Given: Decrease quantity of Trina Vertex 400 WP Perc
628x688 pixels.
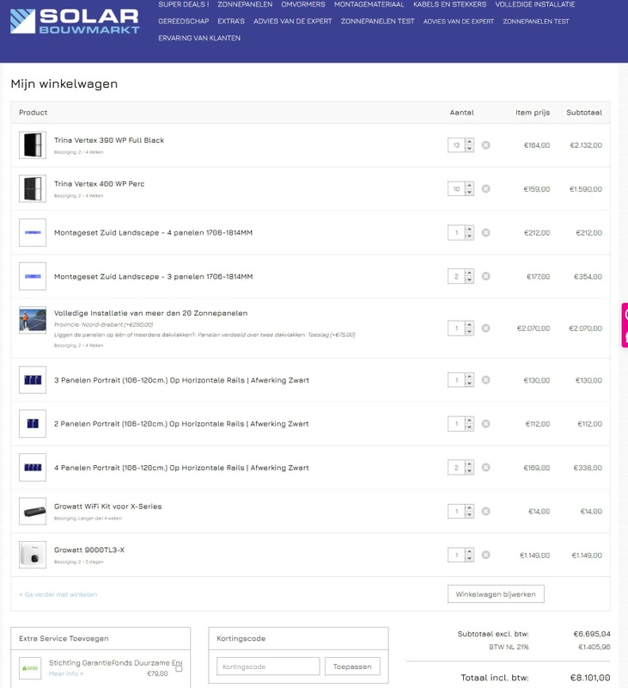Looking at the screenshot, I should (x=469, y=193).
